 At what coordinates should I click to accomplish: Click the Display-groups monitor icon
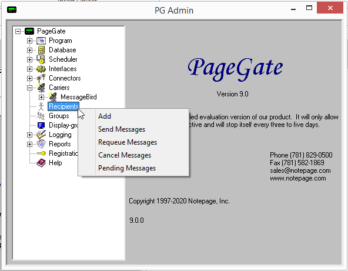pyautogui.click(x=41, y=125)
